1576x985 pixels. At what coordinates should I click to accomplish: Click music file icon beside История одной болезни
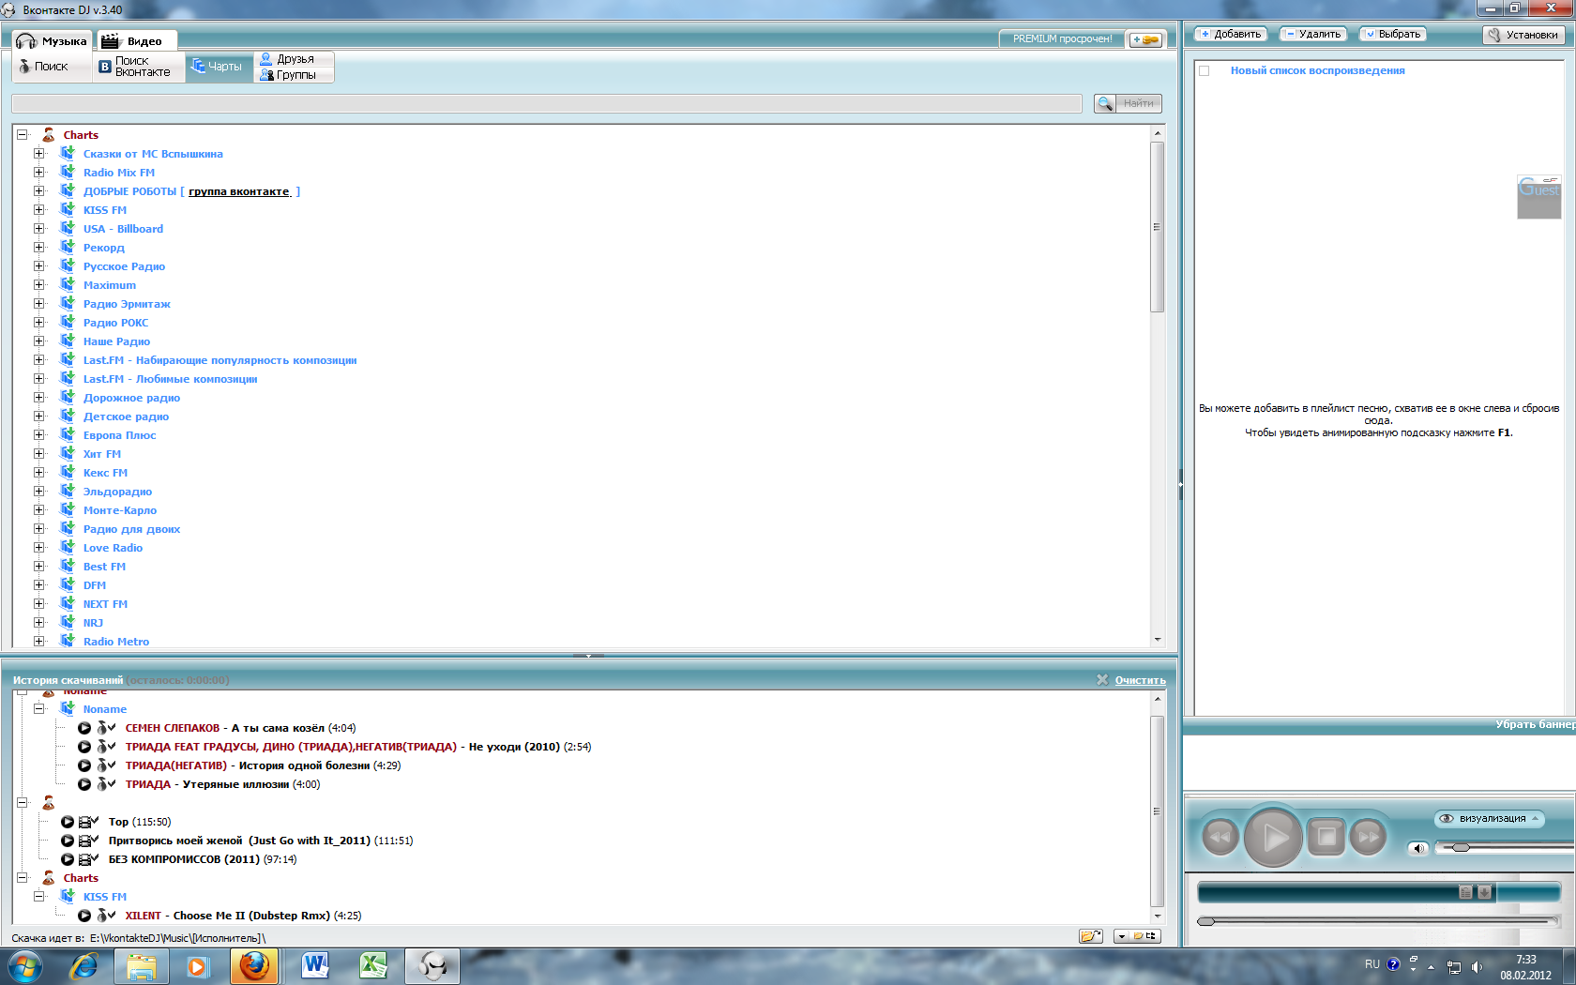coord(106,765)
